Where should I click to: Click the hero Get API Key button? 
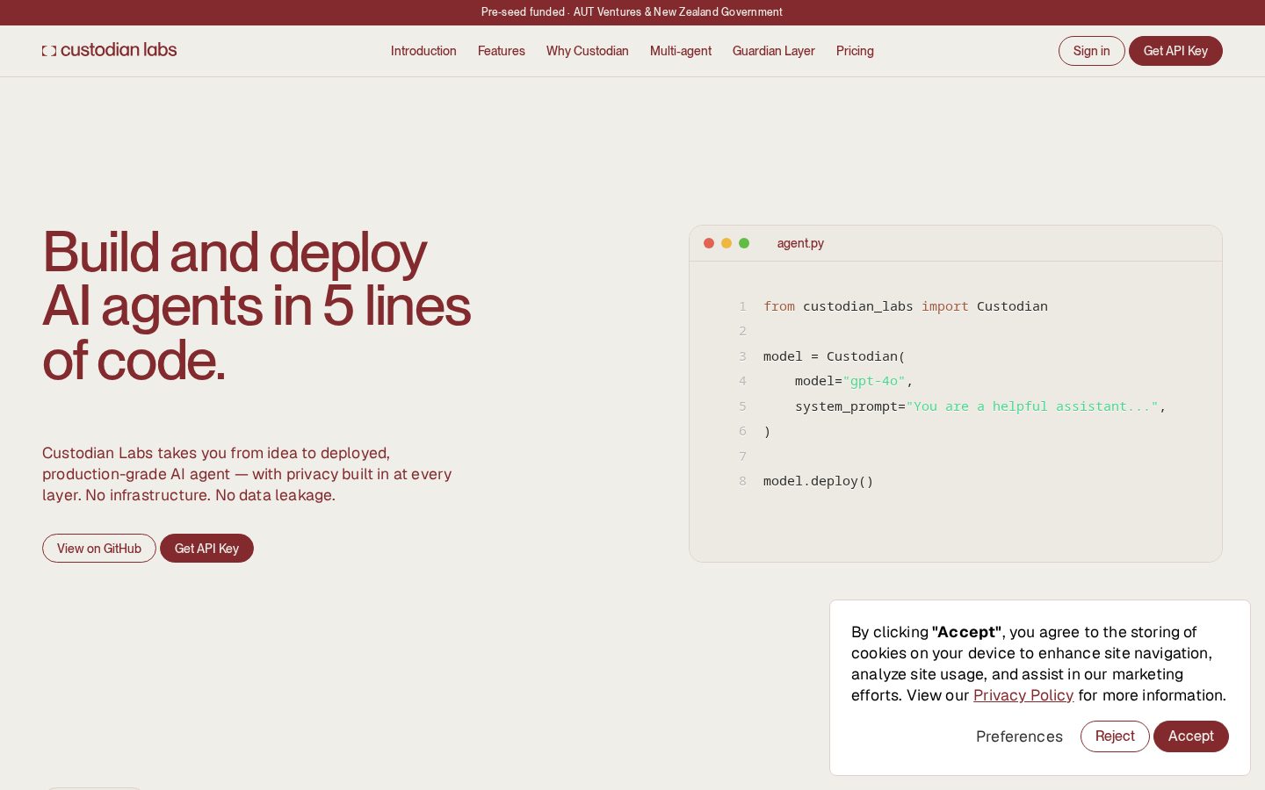(206, 549)
